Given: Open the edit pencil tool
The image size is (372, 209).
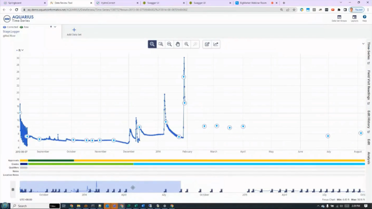Looking at the screenshot, I should point(207,44).
